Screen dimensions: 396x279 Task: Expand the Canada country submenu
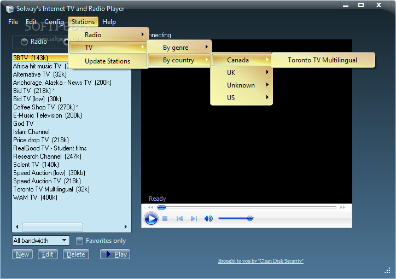coord(241,60)
